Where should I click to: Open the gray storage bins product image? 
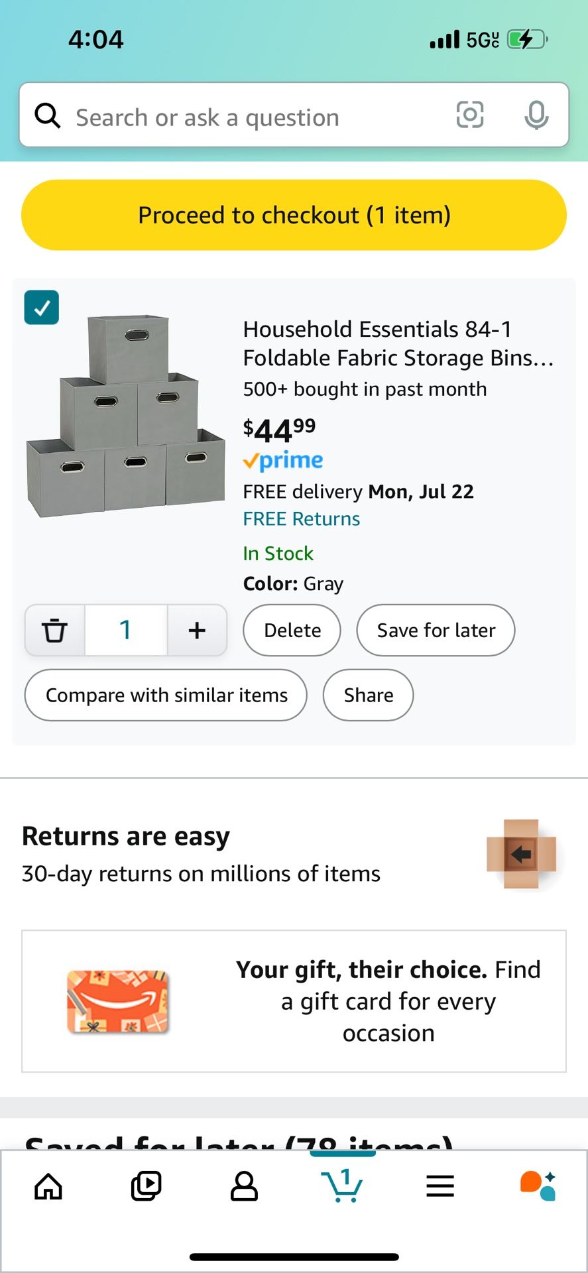click(x=126, y=414)
